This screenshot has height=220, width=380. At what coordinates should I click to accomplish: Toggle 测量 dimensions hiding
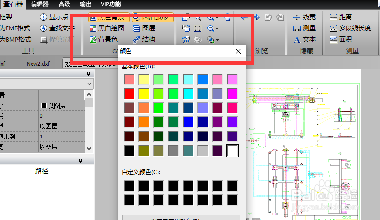click(304, 28)
